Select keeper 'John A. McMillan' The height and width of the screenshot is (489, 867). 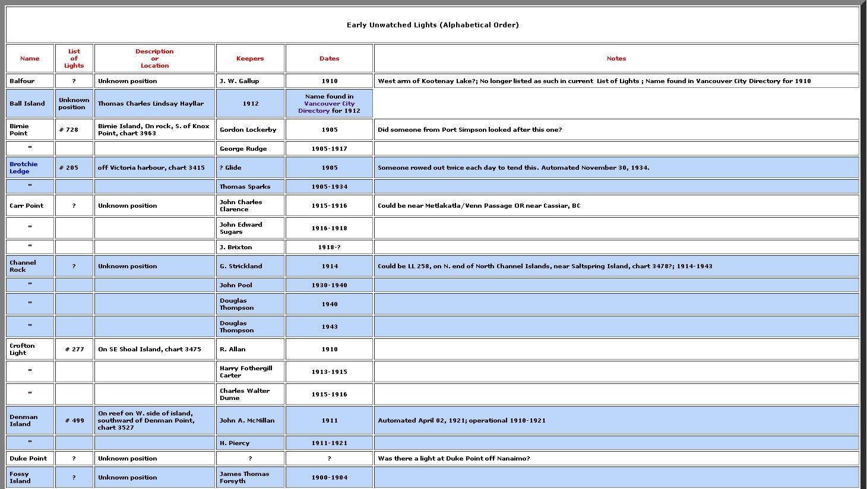250,420
